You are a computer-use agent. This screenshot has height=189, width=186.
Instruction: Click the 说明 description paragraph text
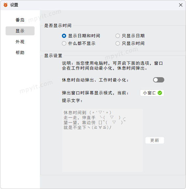[112, 66]
